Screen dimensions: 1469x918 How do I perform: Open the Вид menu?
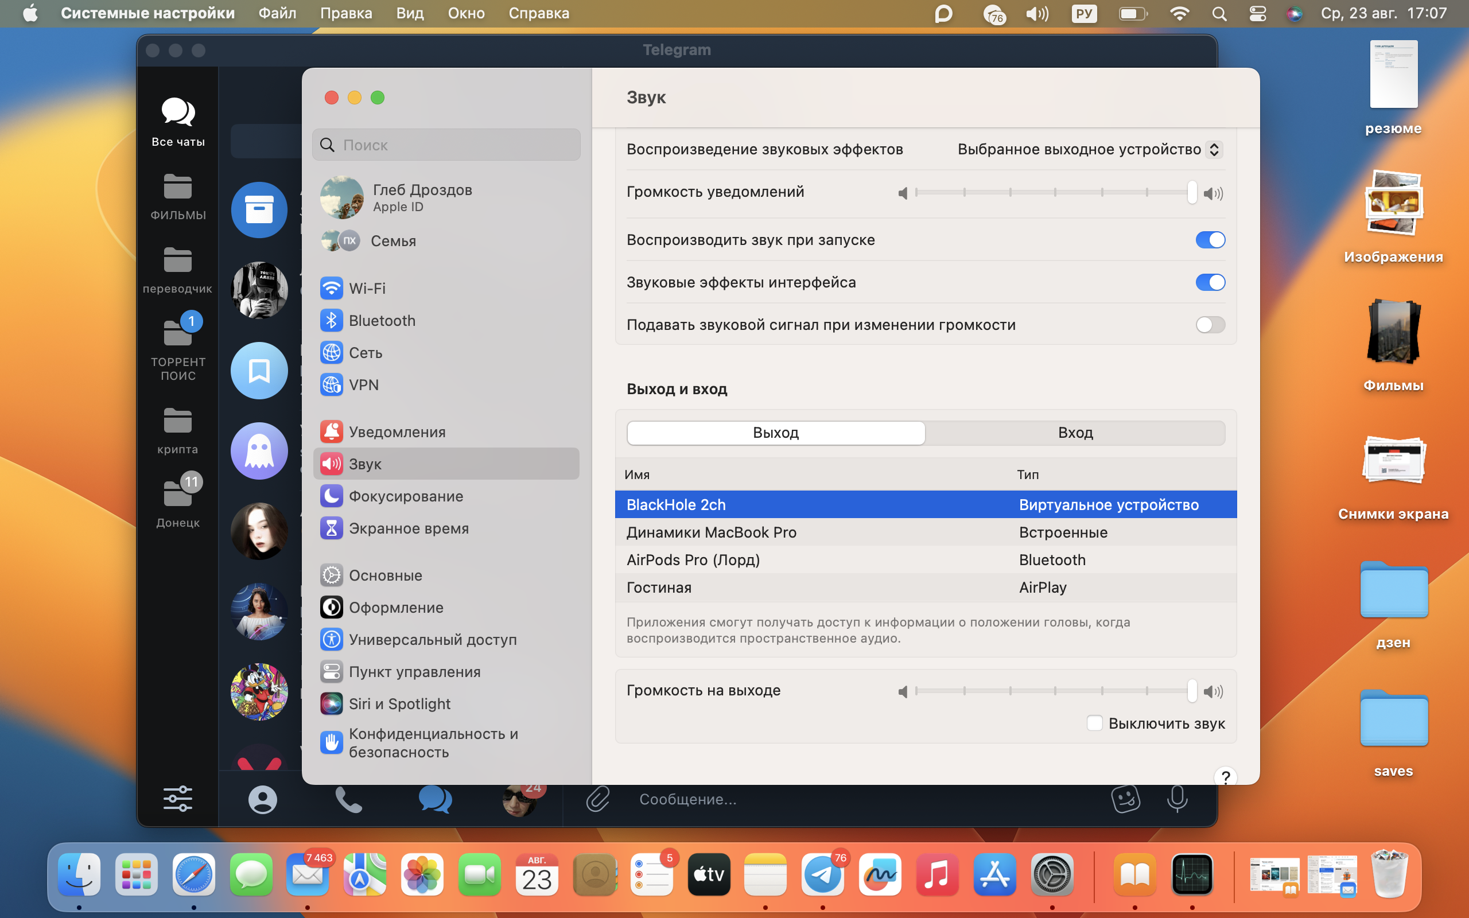click(410, 13)
